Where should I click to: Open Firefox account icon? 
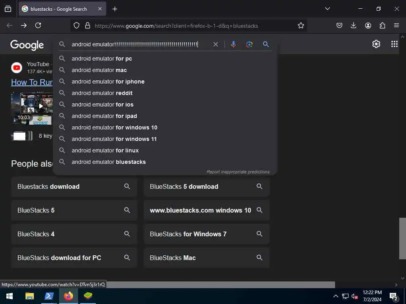click(x=368, y=26)
